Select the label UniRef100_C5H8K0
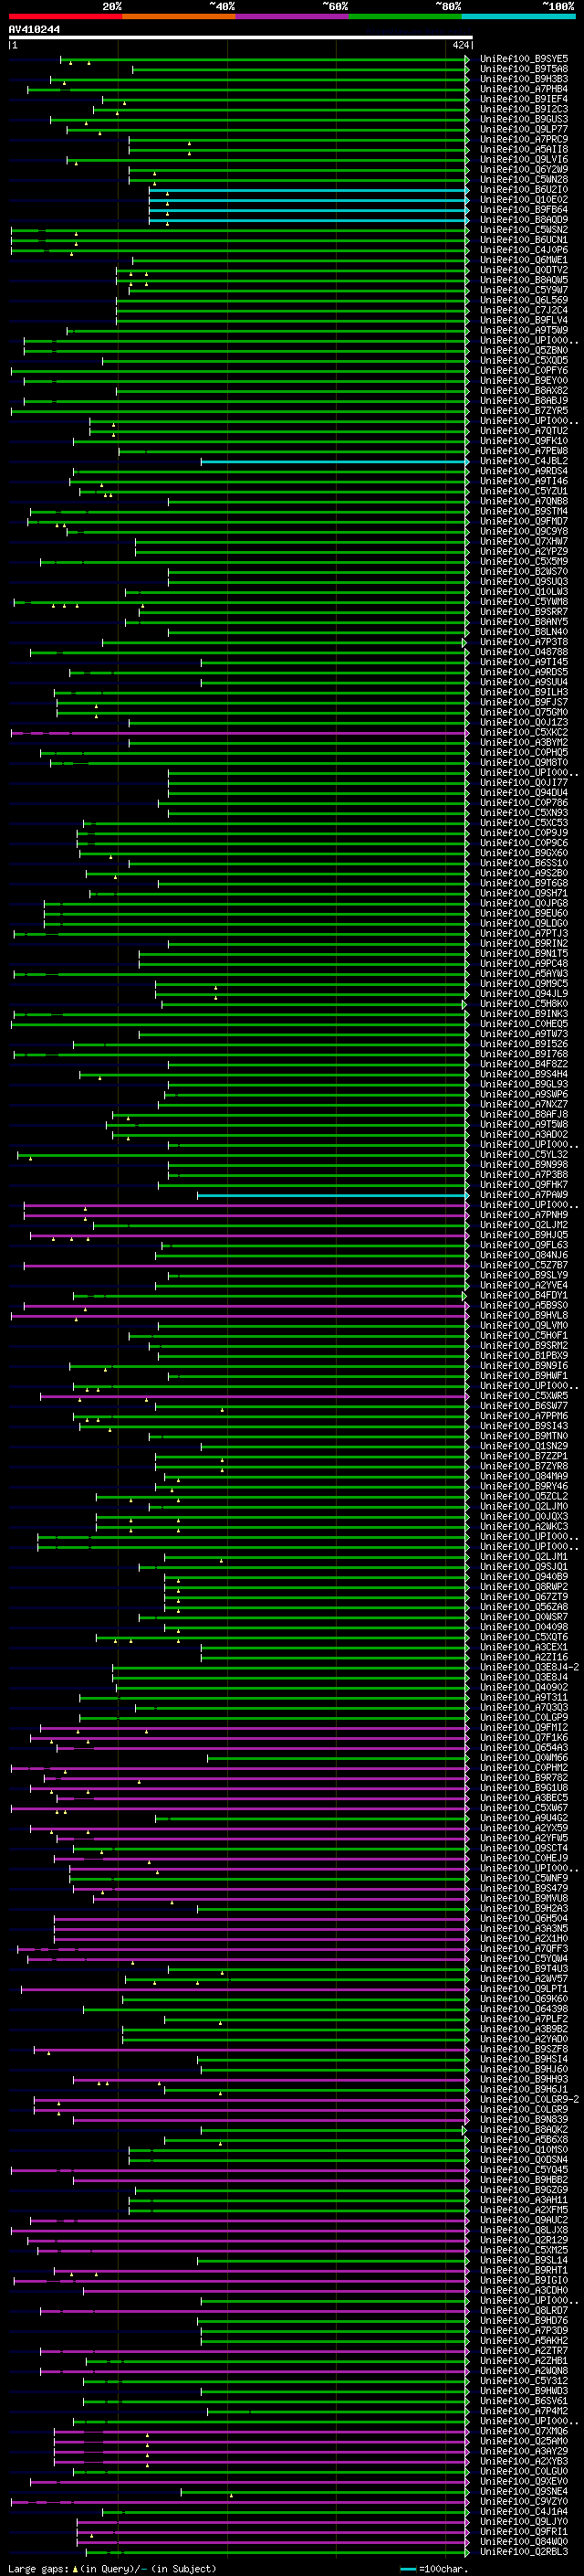The image size is (584, 2576). pyautogui.click(x=524, y=1004)
